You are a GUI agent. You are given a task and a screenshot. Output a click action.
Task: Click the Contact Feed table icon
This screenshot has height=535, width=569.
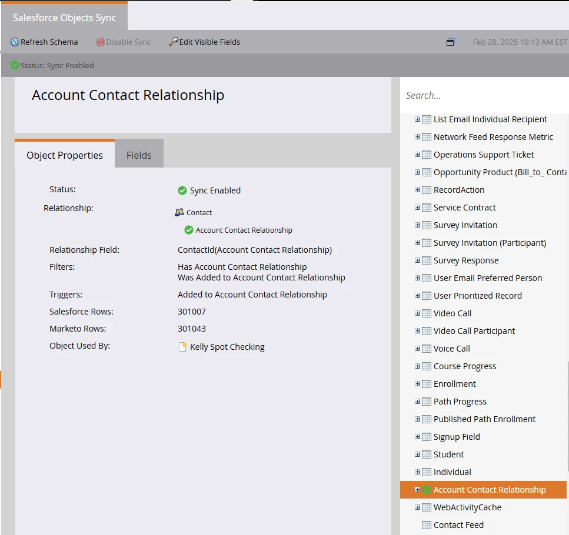(x=427, y=525)
